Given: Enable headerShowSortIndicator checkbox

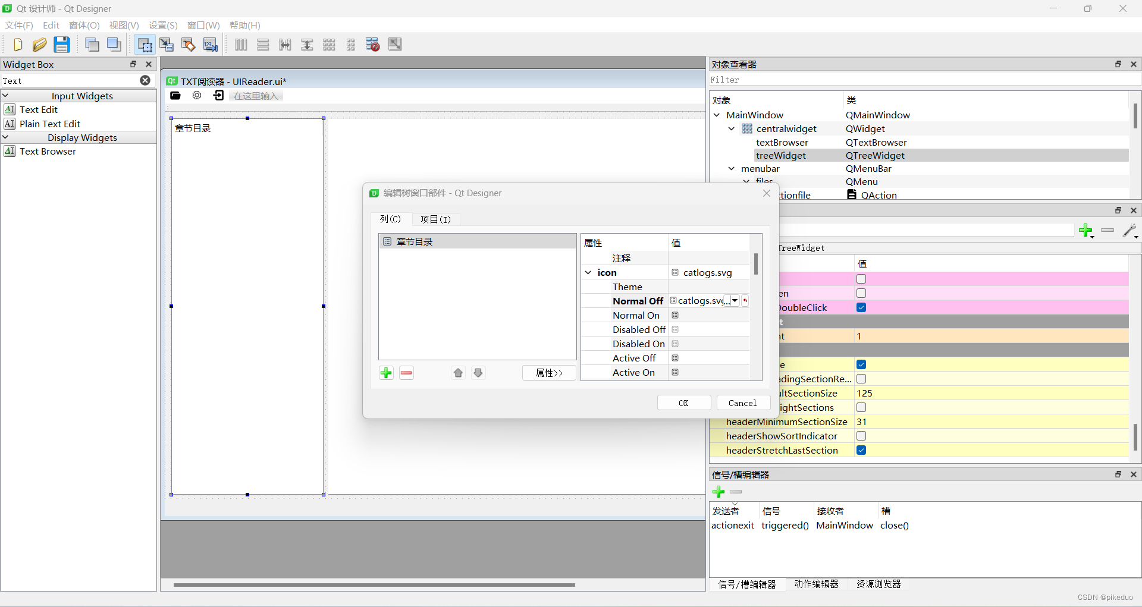Looking at the screenshot, I should click(x=861, y=436).
